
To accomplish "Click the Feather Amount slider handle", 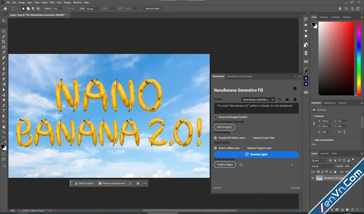I will pos(241,164).
